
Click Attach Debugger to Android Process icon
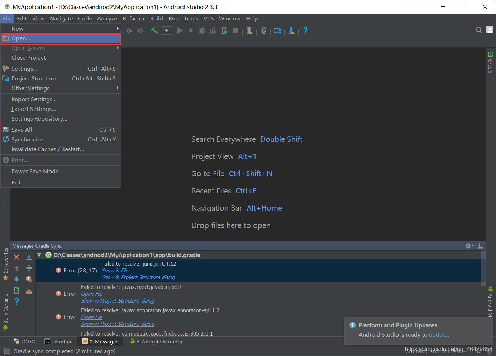(224, 31)
